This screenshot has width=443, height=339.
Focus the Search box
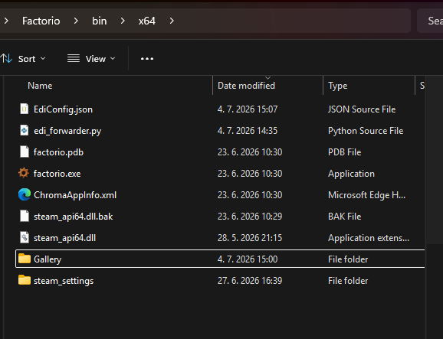430,21
